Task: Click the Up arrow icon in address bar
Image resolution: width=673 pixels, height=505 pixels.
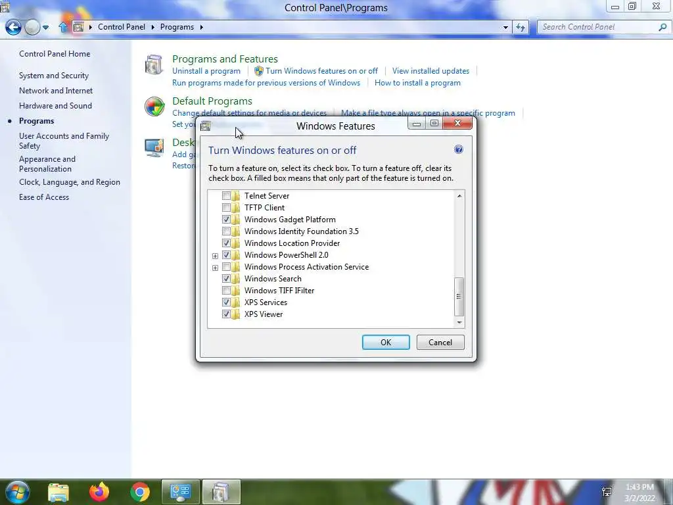Action: pyautogui.click(x=63, y=27)
